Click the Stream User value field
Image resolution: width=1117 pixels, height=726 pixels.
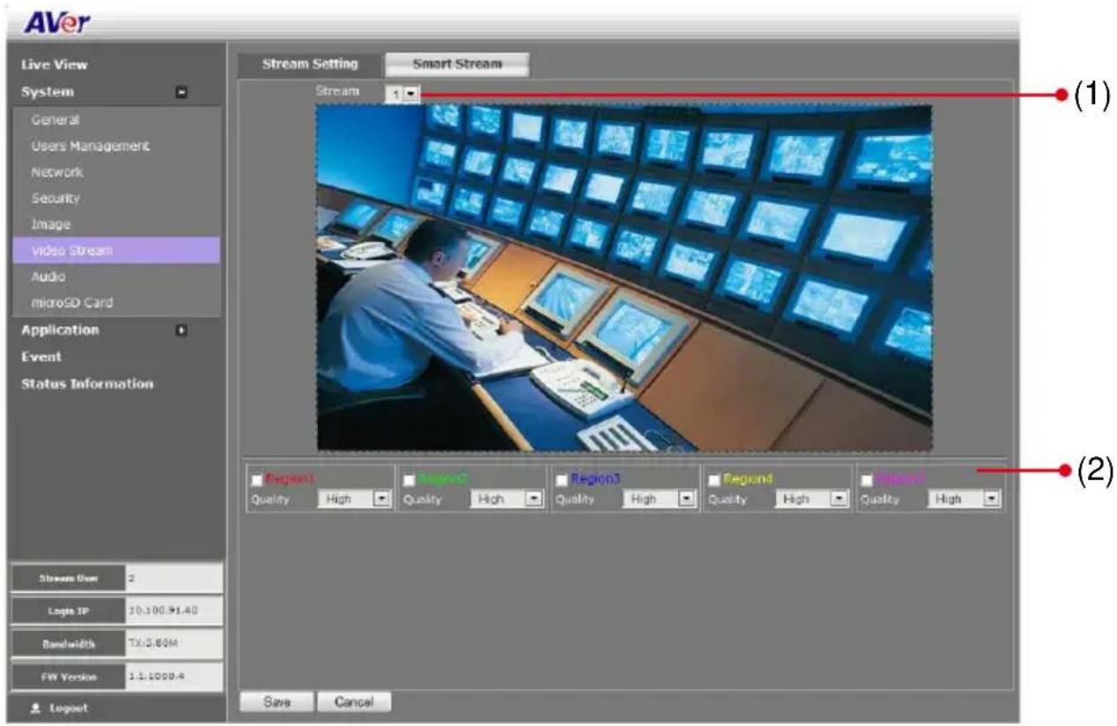point(173,579)
